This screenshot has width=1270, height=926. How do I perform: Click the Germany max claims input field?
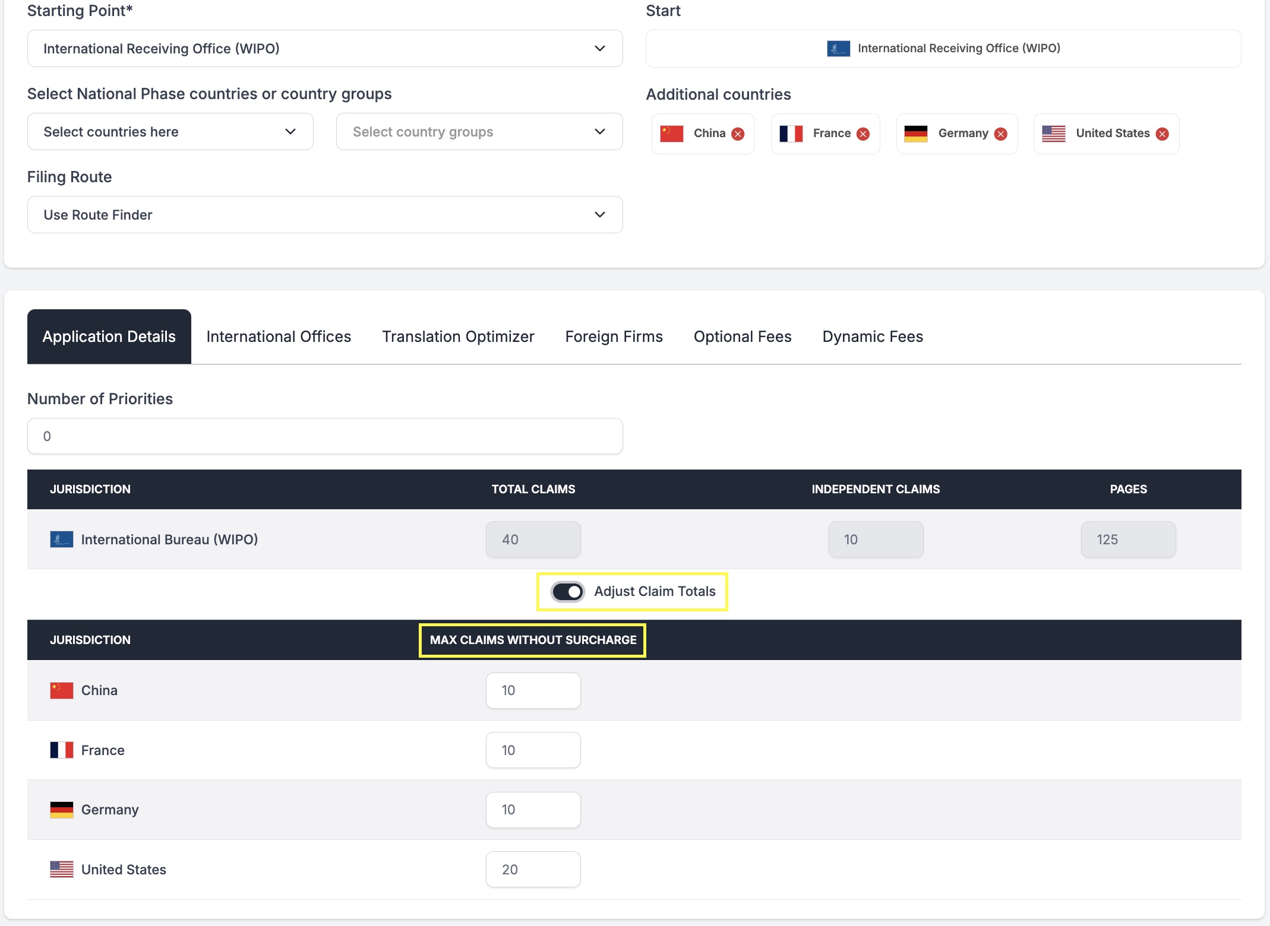[x=533, y=810]
